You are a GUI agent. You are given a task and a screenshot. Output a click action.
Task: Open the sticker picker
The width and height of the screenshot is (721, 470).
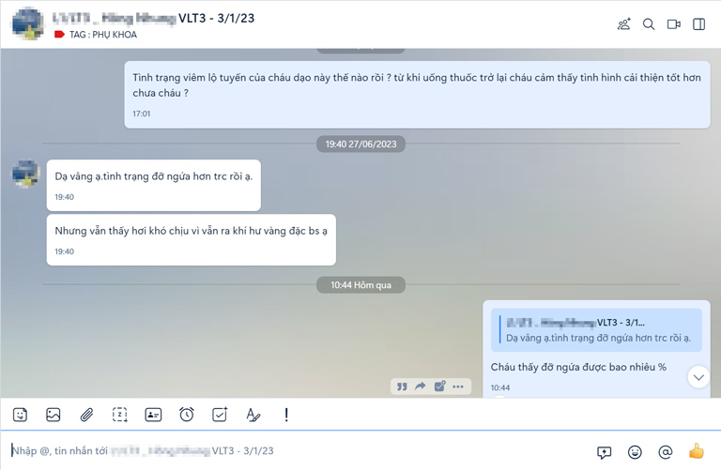20,415
